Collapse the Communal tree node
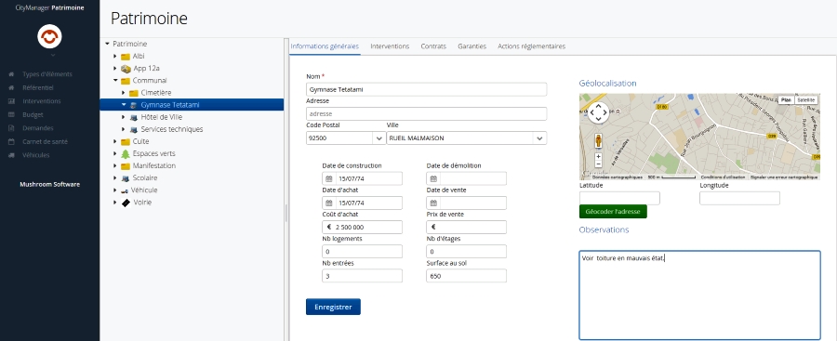Image resolution: width=837 pixels, height=341 pixels. pyautogui.click(x=114, y=81)
